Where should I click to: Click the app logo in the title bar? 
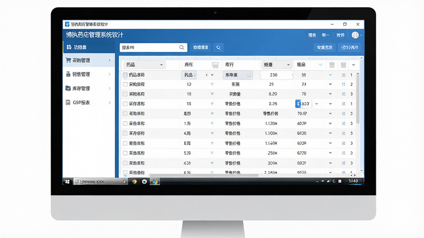tap(67, 24)
